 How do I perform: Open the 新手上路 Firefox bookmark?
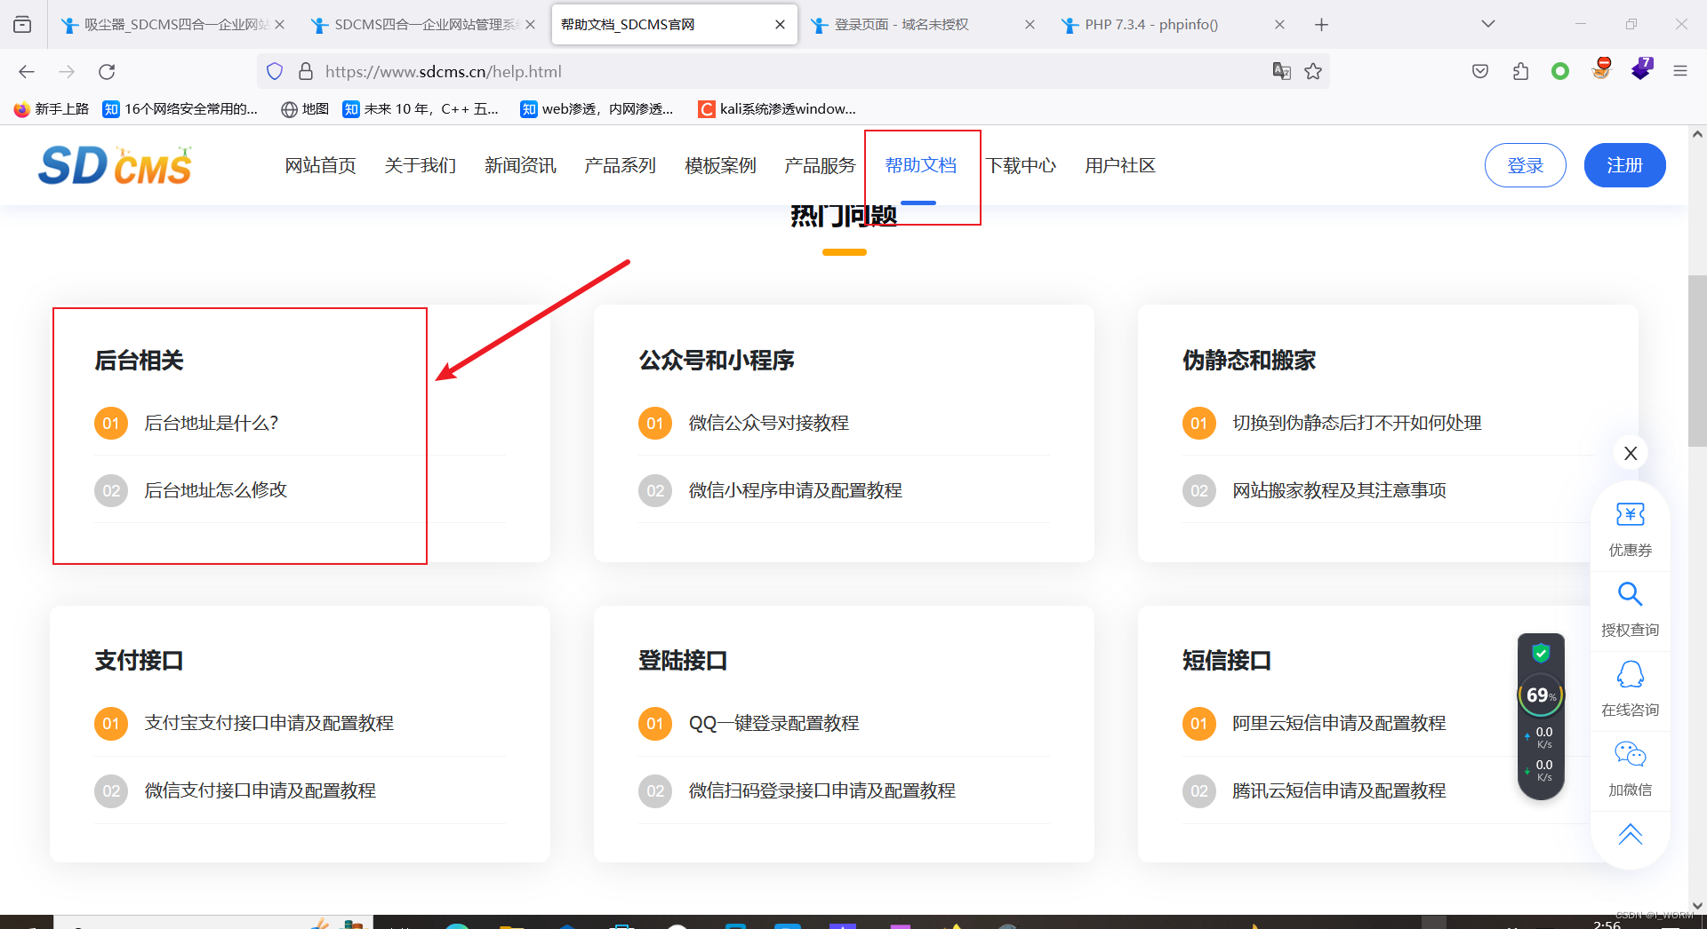click(x=52, y=108)
